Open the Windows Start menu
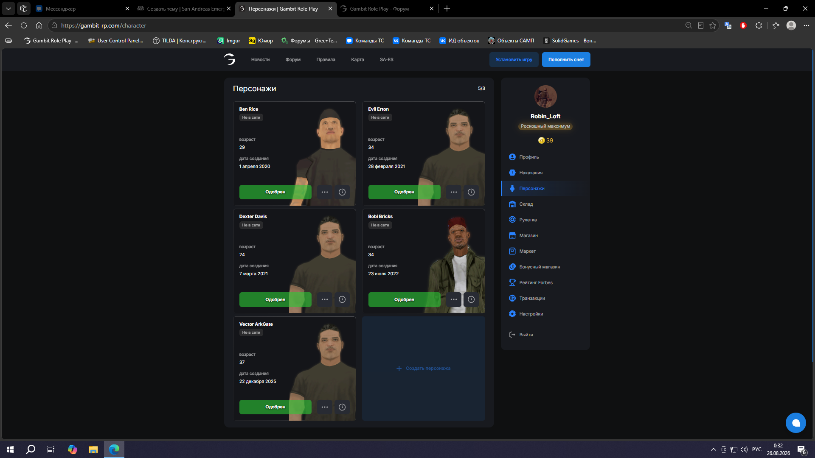815x458 pixels. click(10, 450)
